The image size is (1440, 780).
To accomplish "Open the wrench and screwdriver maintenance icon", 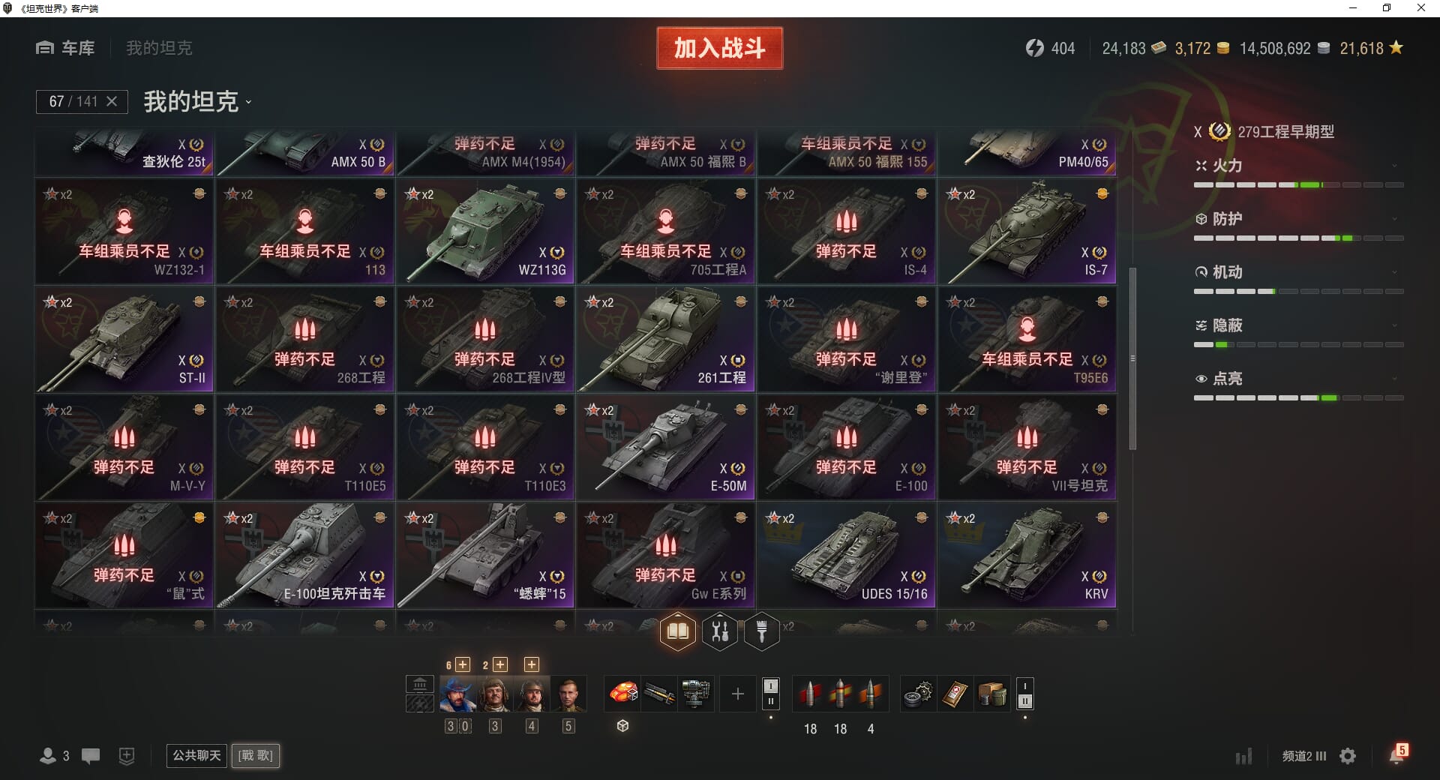I will pos(720,631).
